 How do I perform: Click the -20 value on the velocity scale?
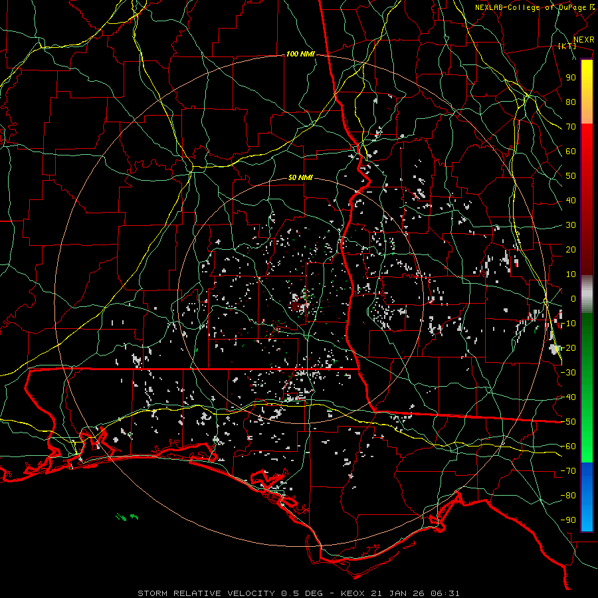pyautogui.click(x=568, y=348)
